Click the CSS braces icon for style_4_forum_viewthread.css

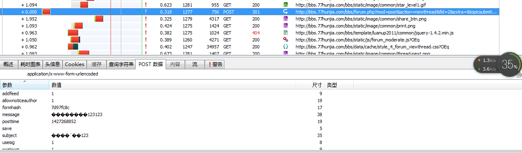[286, 47]
